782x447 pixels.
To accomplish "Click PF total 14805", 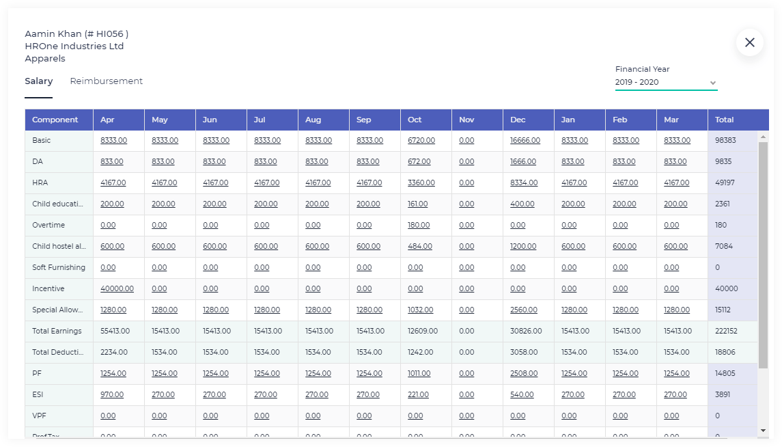I will (x=725, y=373).
